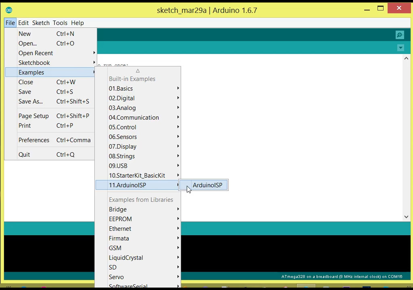Select the ArduinoISP example sketch

[x=207, y=185]
